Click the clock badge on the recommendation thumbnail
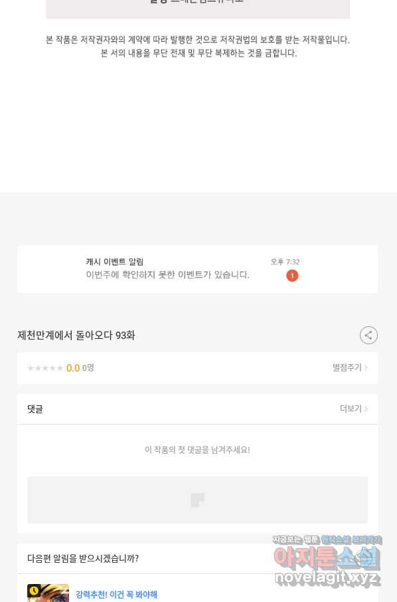 coord(34,591)
